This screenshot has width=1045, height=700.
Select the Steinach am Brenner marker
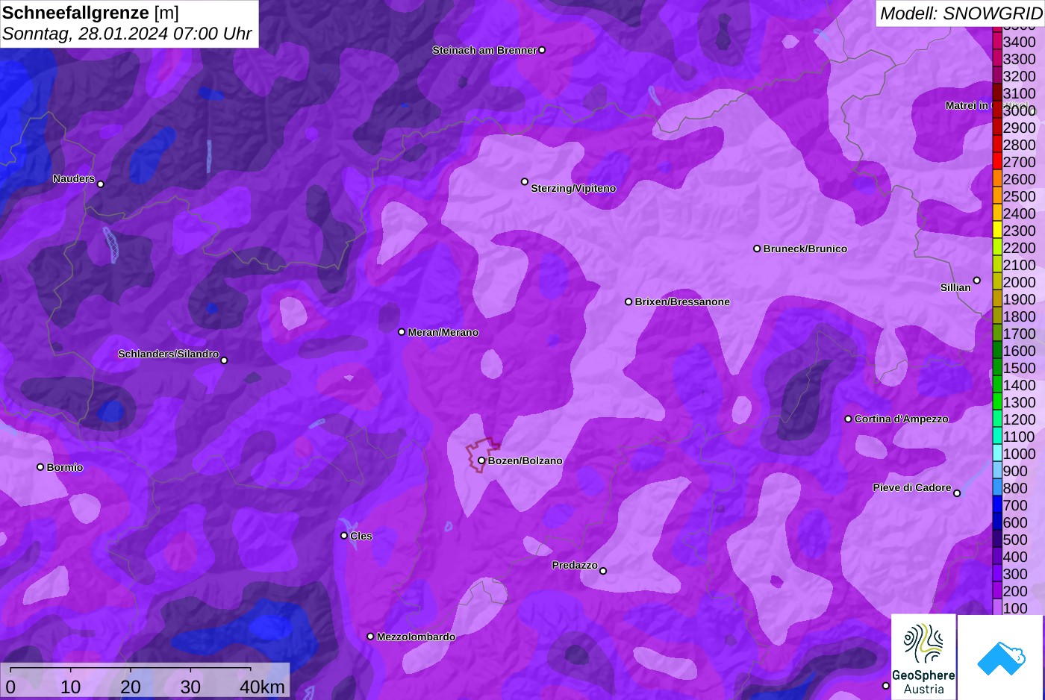(x=542, y=50)
